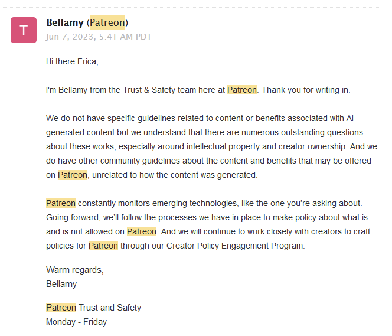Click highlighted Patreon after 'team here at'
The height and width of the screenshot is (336, 392).
click(x=241, y=90)
